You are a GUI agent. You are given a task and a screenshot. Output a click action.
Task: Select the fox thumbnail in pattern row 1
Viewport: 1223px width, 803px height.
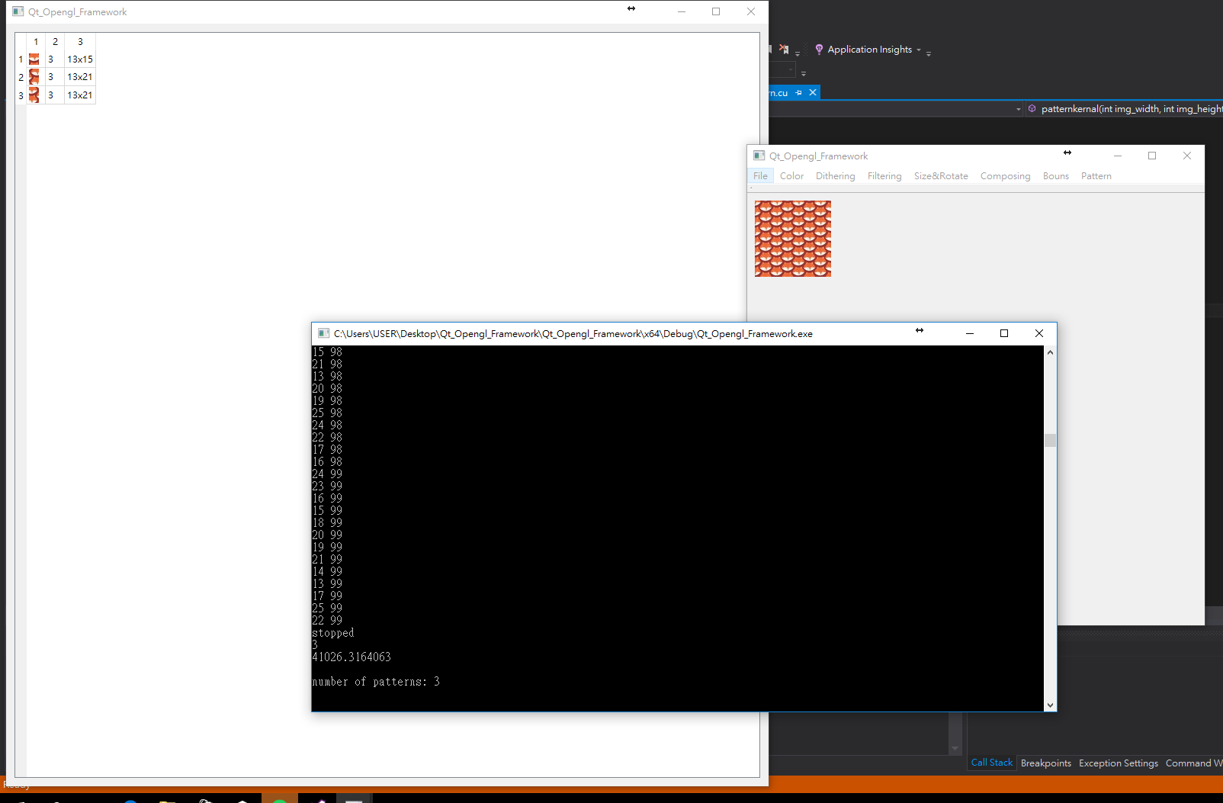pyautogui.click(x=34, y=59)
